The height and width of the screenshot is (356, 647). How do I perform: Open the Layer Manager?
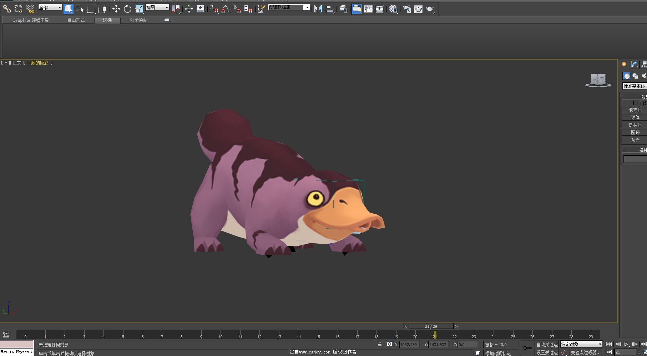click(343, 9)
